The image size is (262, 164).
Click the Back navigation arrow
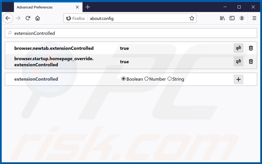pyautogui.click(x=8, y=18)
